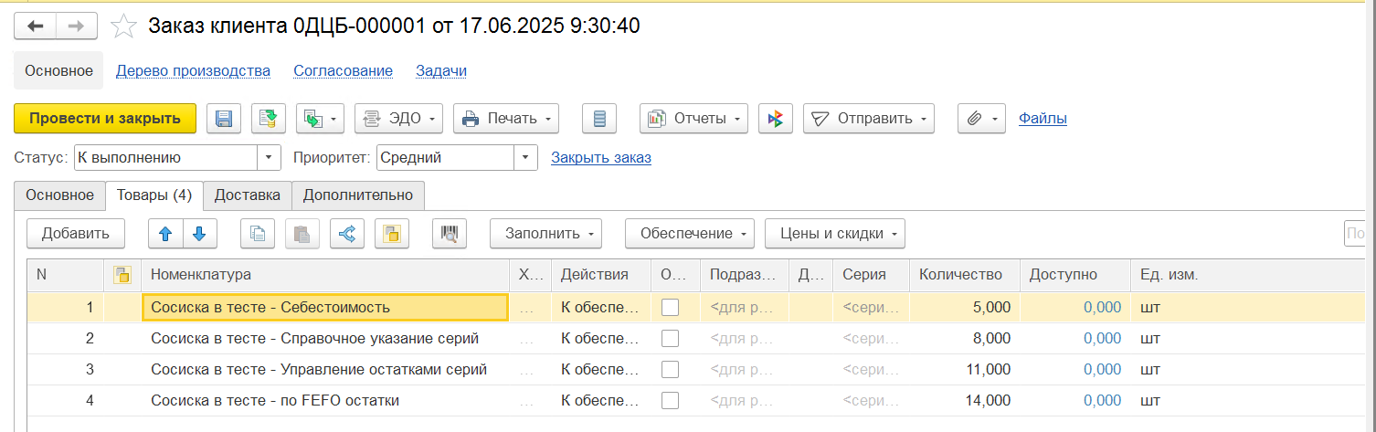Screen dimensions: 1376x432
Task: Open the Печать dropdown menu
Action: [x=507, y=119]
